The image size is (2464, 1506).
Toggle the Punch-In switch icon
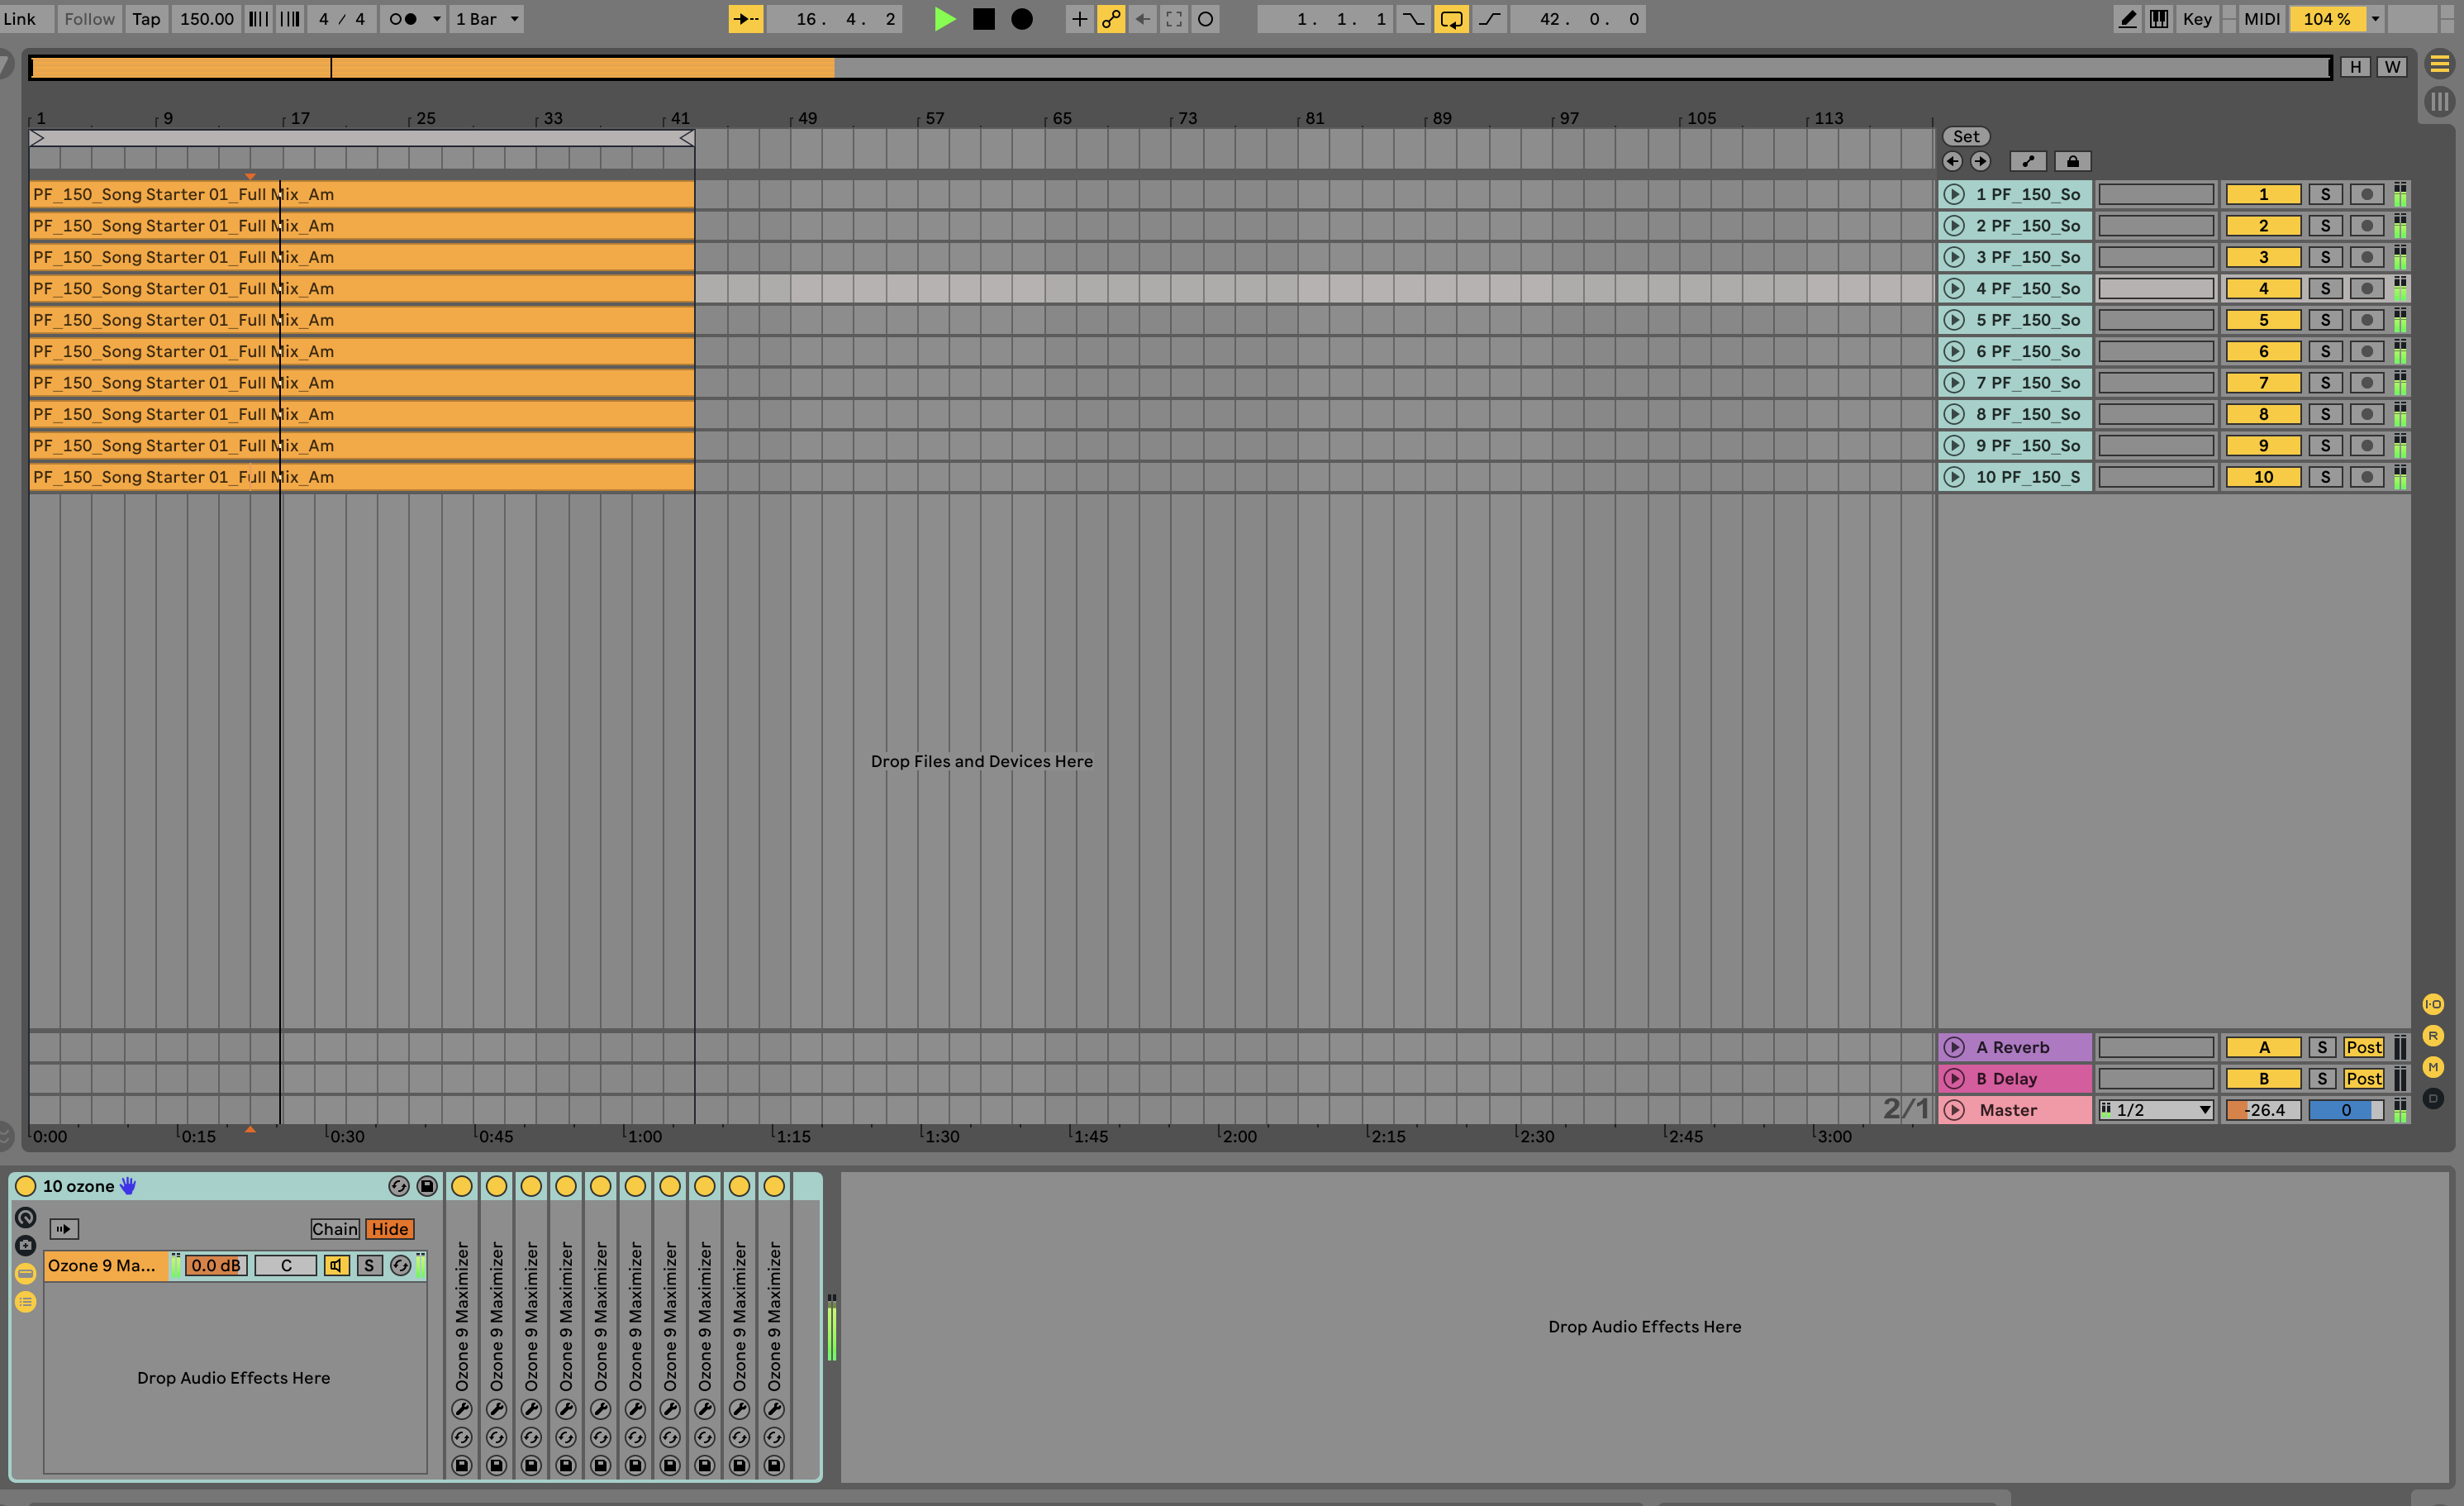click(x=1413, y=19)
